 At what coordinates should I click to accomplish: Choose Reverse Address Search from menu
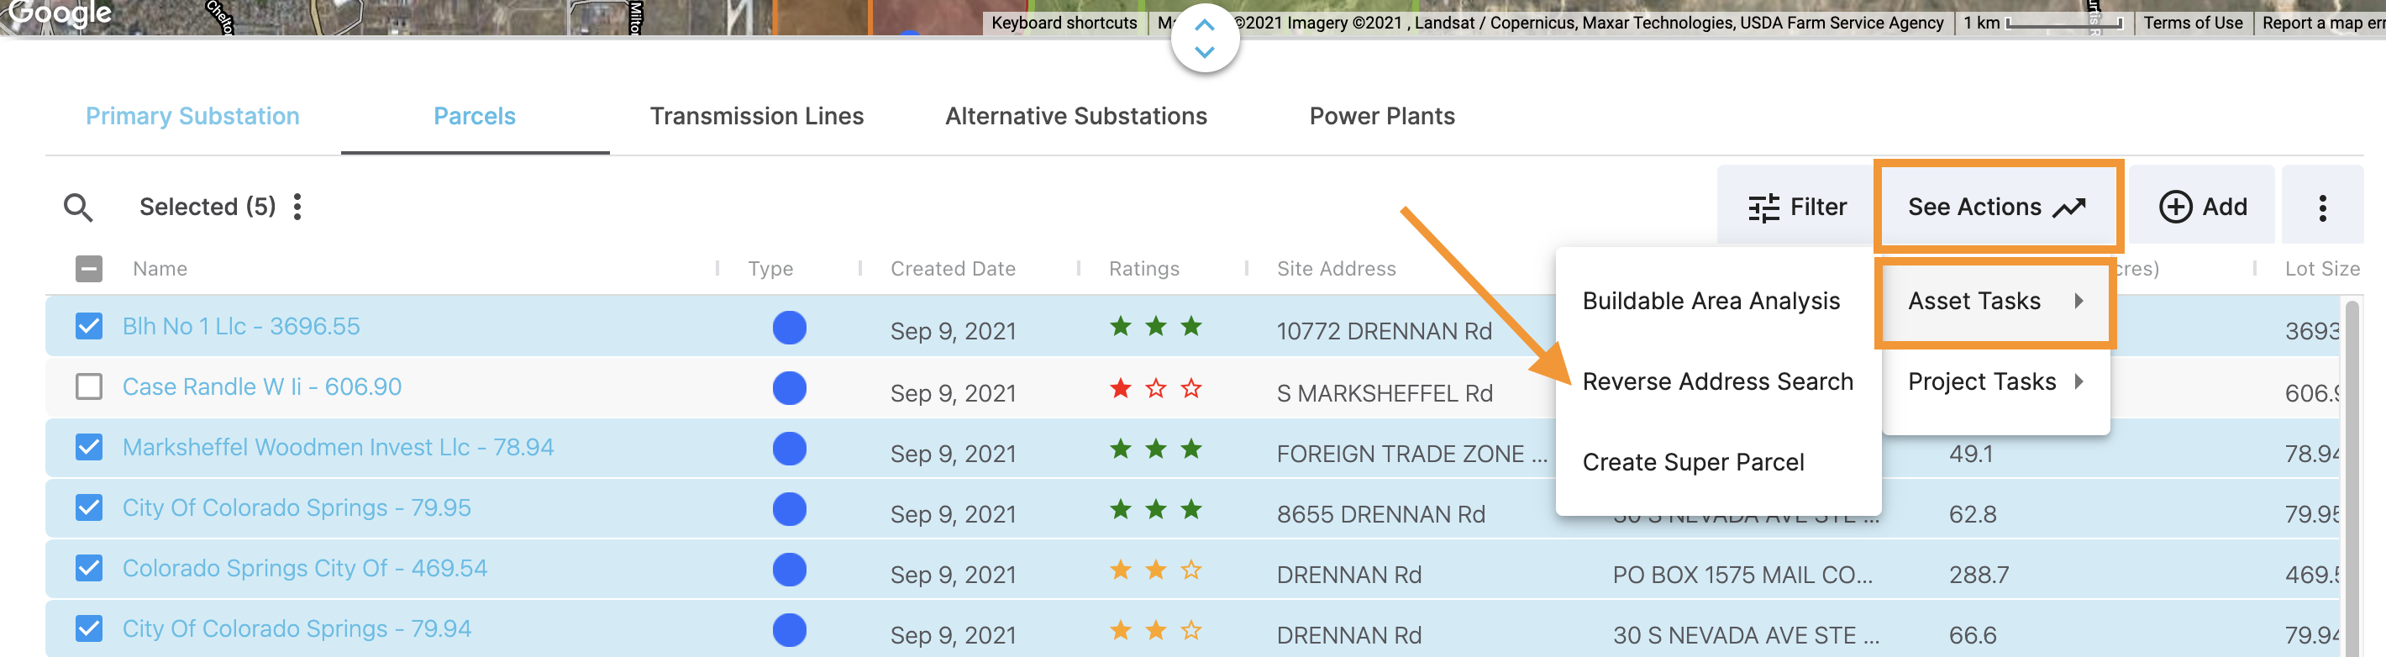click(x=1717, y=381)
